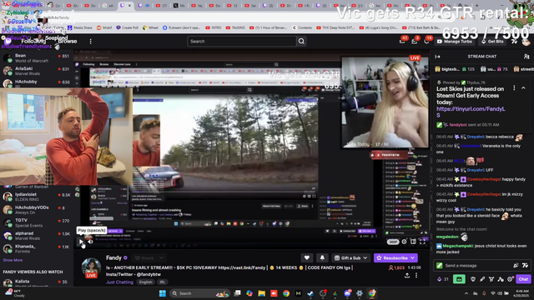
Task: Open the emote picker in chat input
Action: [x=525, y=265]
